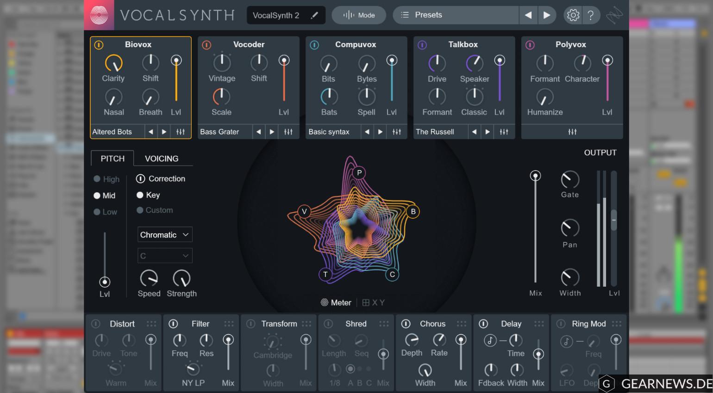Toggle the Delay effect power button
Viewport: 713px width, 393px height.
[483, 324]
